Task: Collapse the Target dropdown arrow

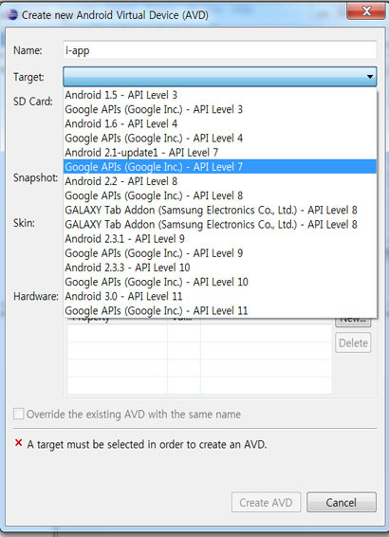Action: click(x=370, y=76)
